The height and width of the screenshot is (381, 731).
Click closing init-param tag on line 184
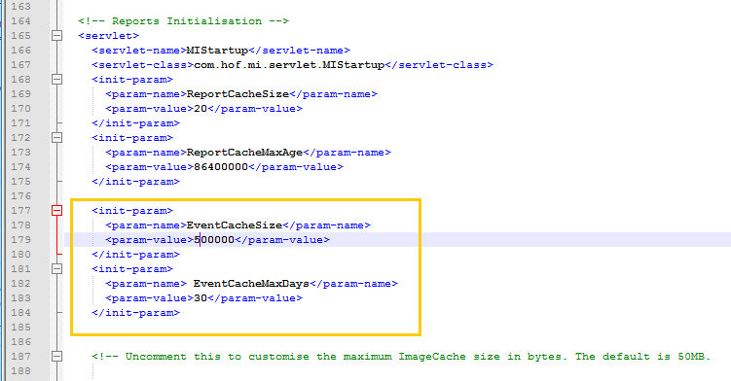click(135, 313)
